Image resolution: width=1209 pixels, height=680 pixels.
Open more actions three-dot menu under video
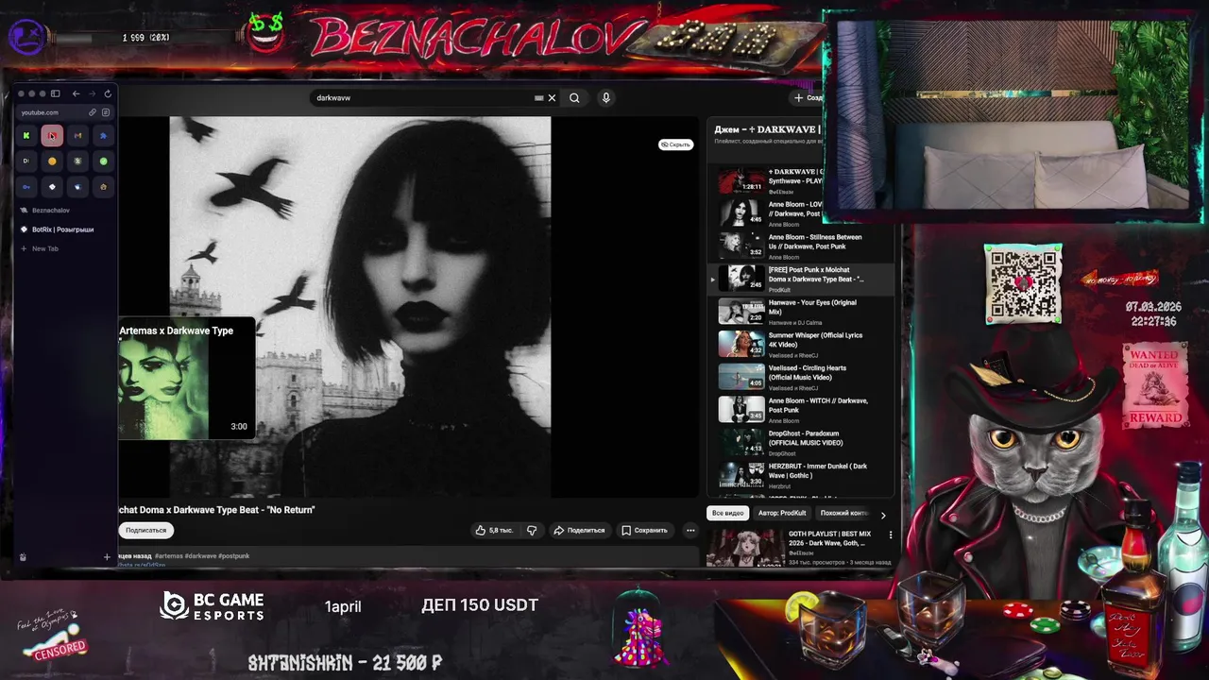[x=690, y=531]
